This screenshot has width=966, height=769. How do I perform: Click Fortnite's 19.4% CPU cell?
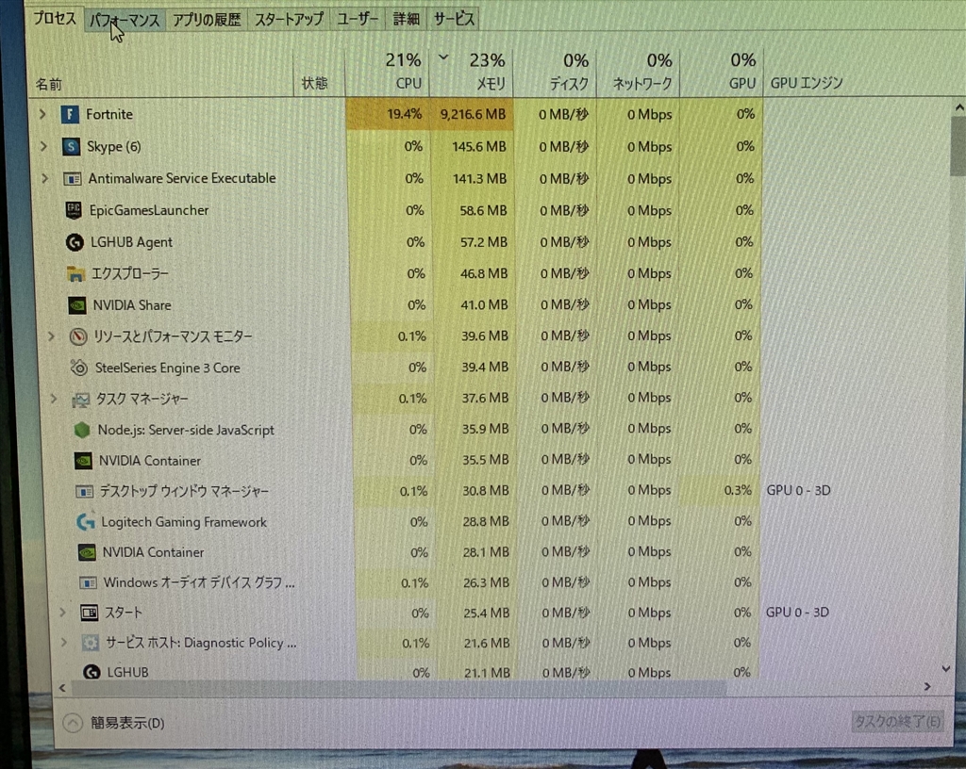(x=388, y=114)
